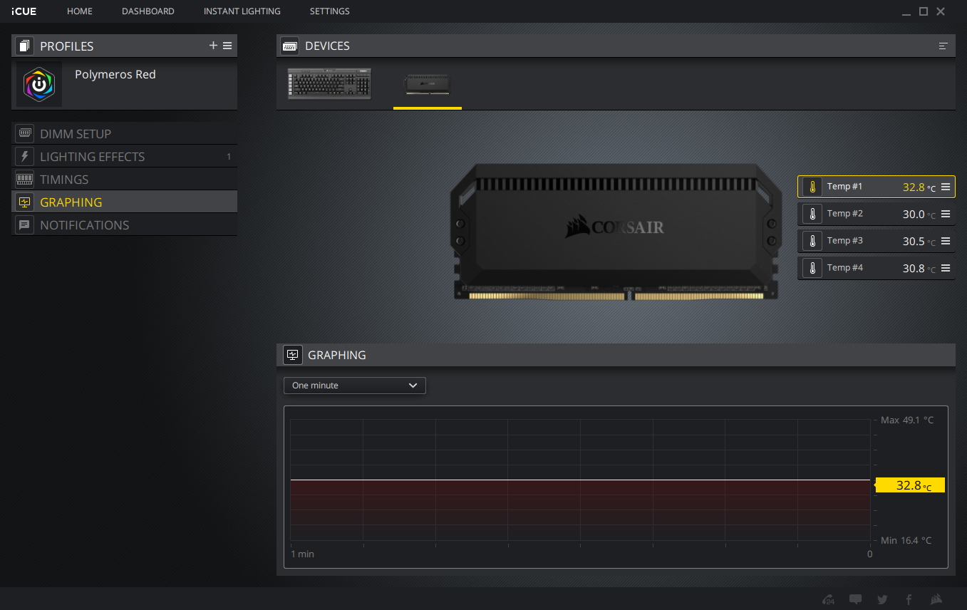Open Temp #1 options menu
The width and height of the screenshot is (967, 610).
pyautogui.click(x=946, y=187)
